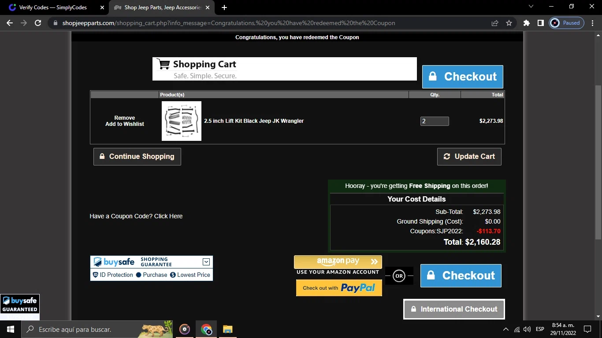Click the browser forward arrow
Viewport: 602px width, 338px height.
24,23
